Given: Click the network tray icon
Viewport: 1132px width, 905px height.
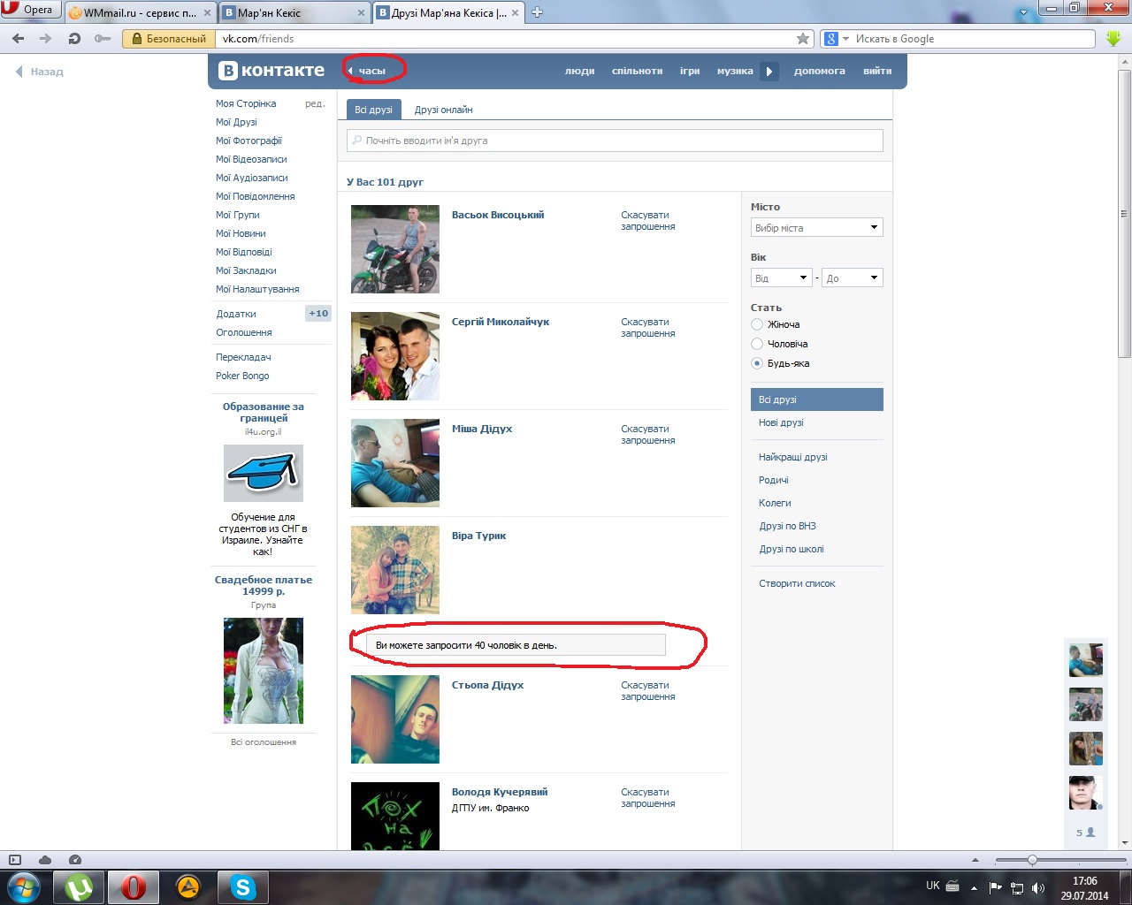Looking at the screenshot, I should (1017, 887).
